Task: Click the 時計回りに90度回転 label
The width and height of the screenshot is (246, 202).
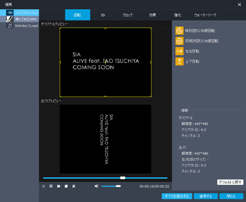Action: pos(200,31)
